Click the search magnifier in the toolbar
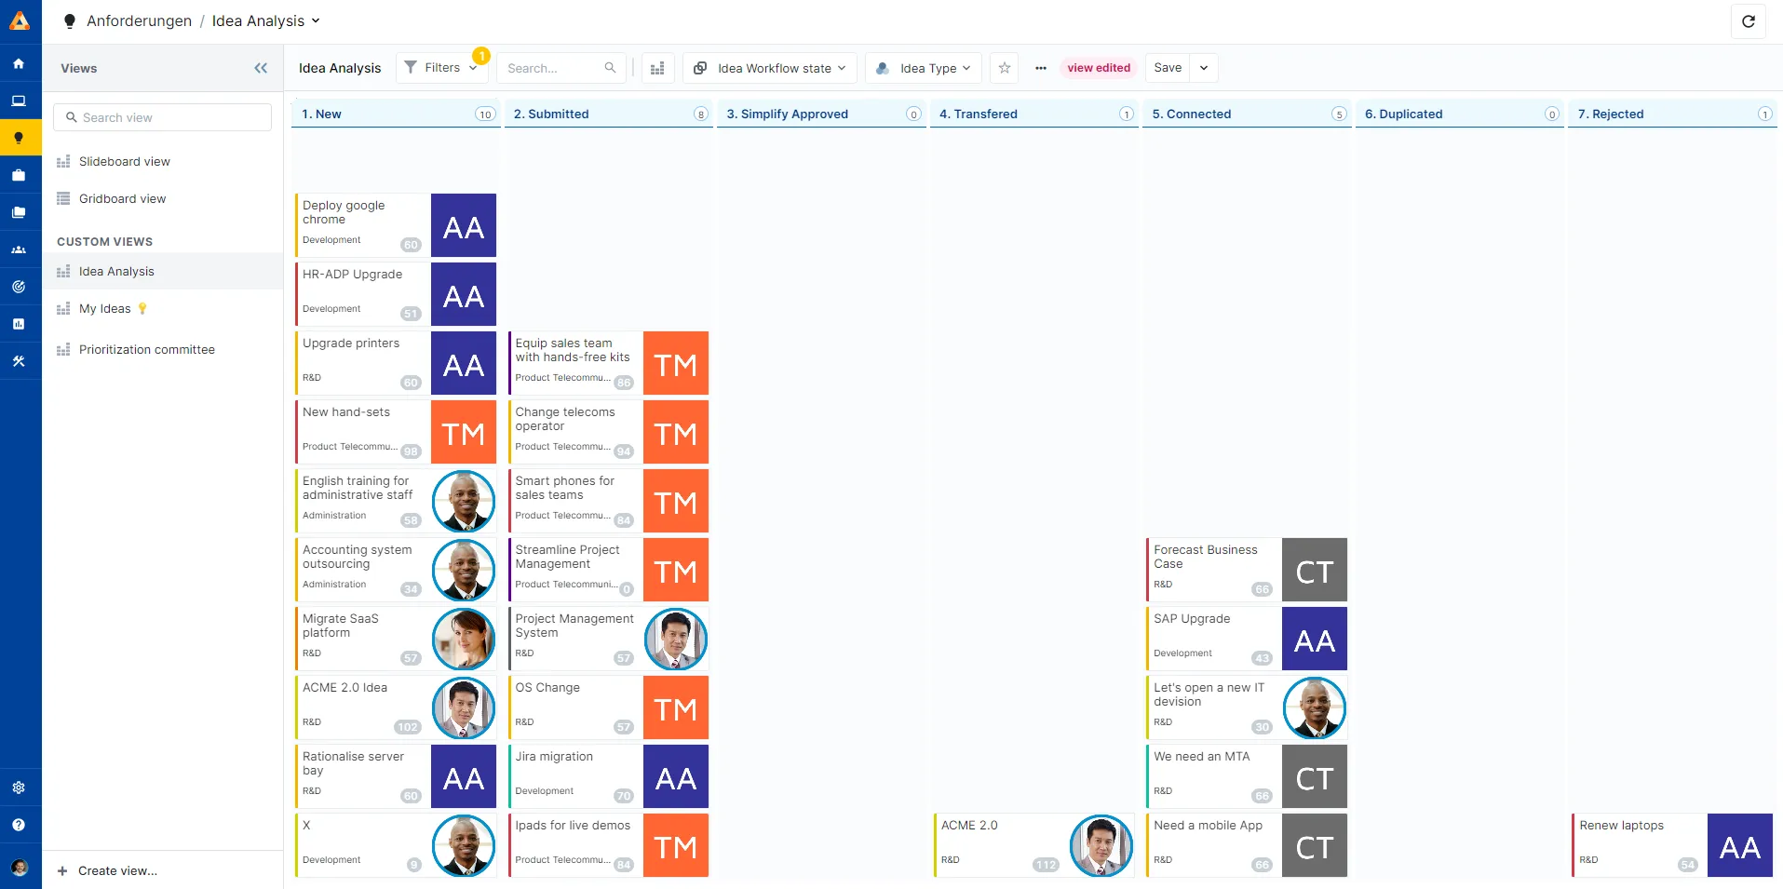 (x=610, y=67)
